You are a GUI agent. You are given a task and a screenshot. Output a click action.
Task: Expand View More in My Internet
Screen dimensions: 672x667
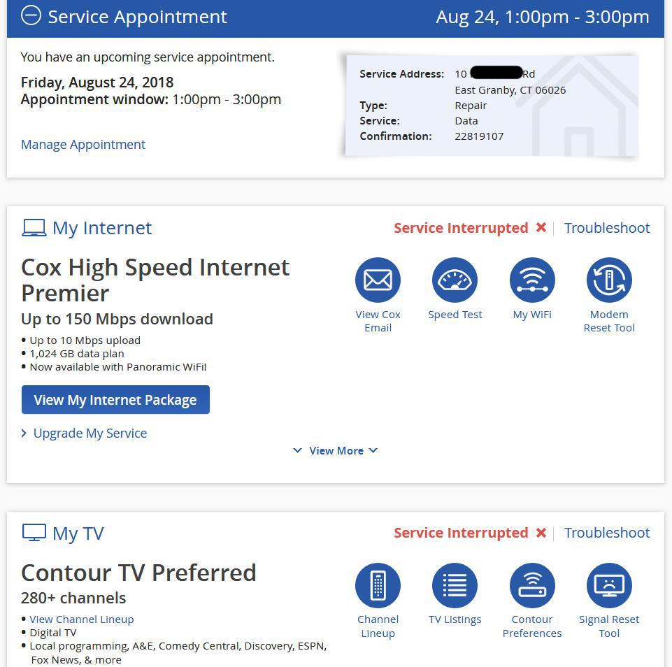click(336, 451)
